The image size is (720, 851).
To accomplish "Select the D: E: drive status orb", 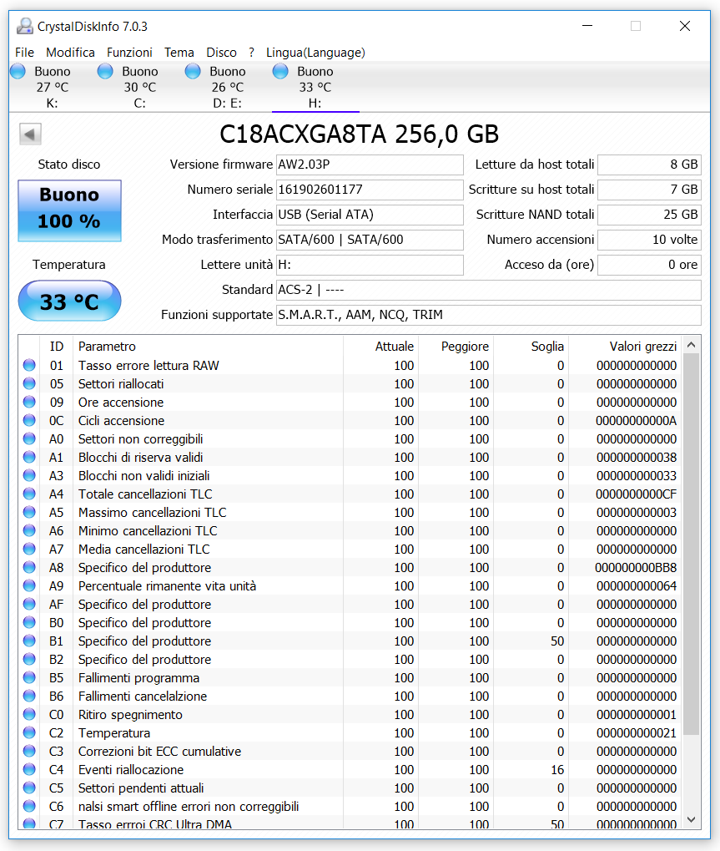I will (x=193, y=71).
